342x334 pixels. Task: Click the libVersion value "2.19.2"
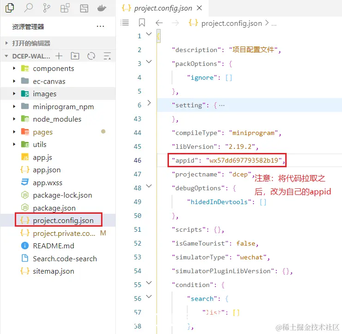click(x=240, y=146)
